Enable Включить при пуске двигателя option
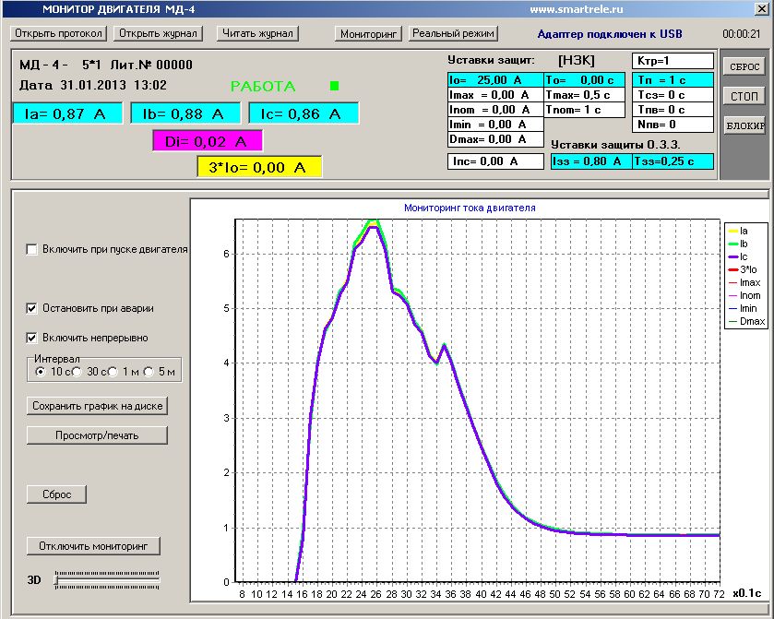Image resolution: width=774 pixels, height=619 pixels. (x=31, y=248)
